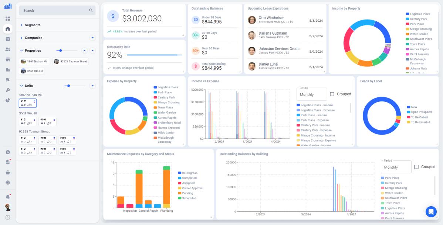
Task: Open the Monthly period dropdown in Income vs Expense
Action: tap(312, 94)
